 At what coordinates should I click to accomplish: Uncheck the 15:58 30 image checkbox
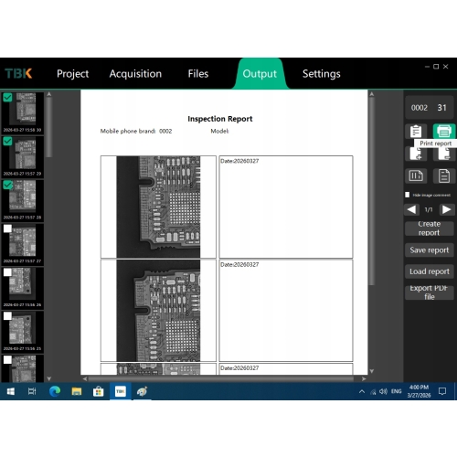(x=7, y=98)
